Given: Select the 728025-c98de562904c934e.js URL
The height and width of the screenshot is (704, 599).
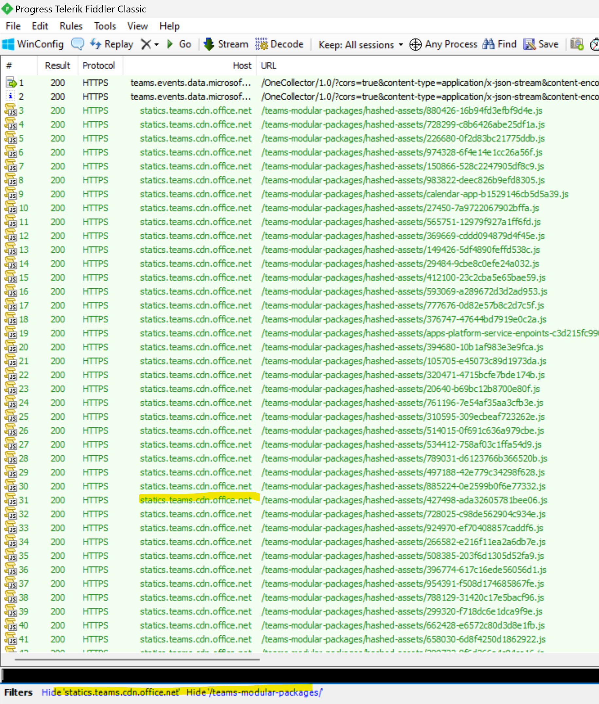Looking at the screenshot, I should [403, 514].
